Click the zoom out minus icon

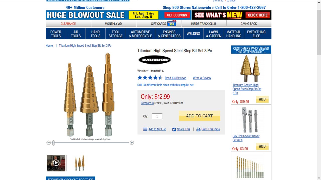tap(49, 143)
